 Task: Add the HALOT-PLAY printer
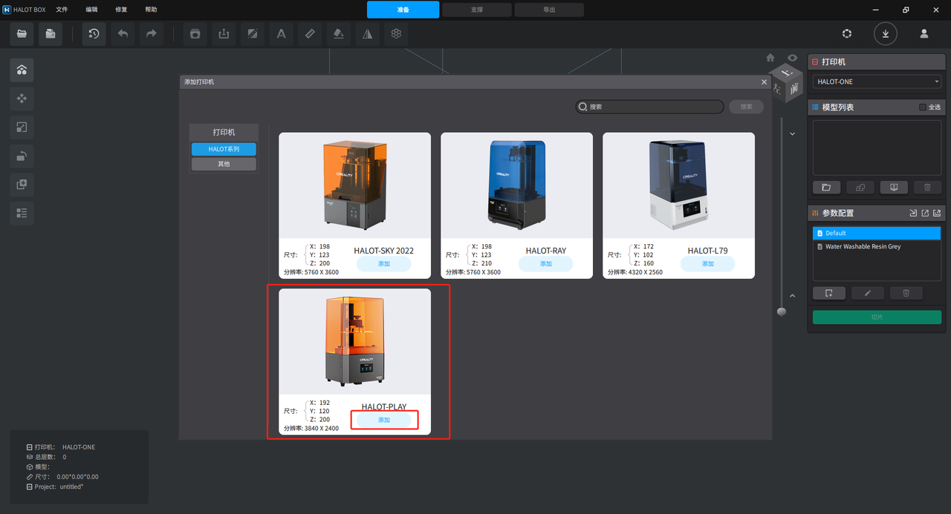[x=383, y=420]
